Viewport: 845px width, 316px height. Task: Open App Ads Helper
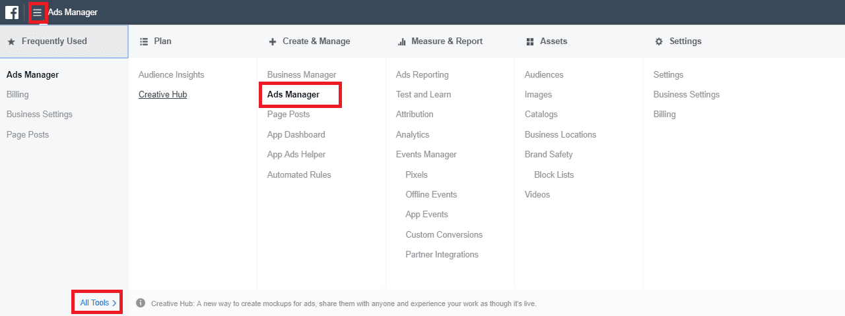tap(296, 154)
